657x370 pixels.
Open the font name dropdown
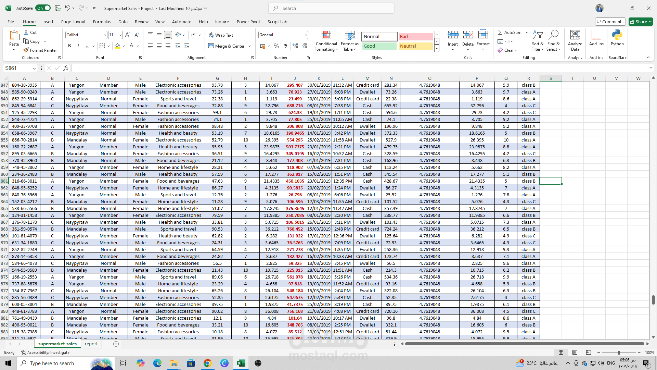[105, 35]
